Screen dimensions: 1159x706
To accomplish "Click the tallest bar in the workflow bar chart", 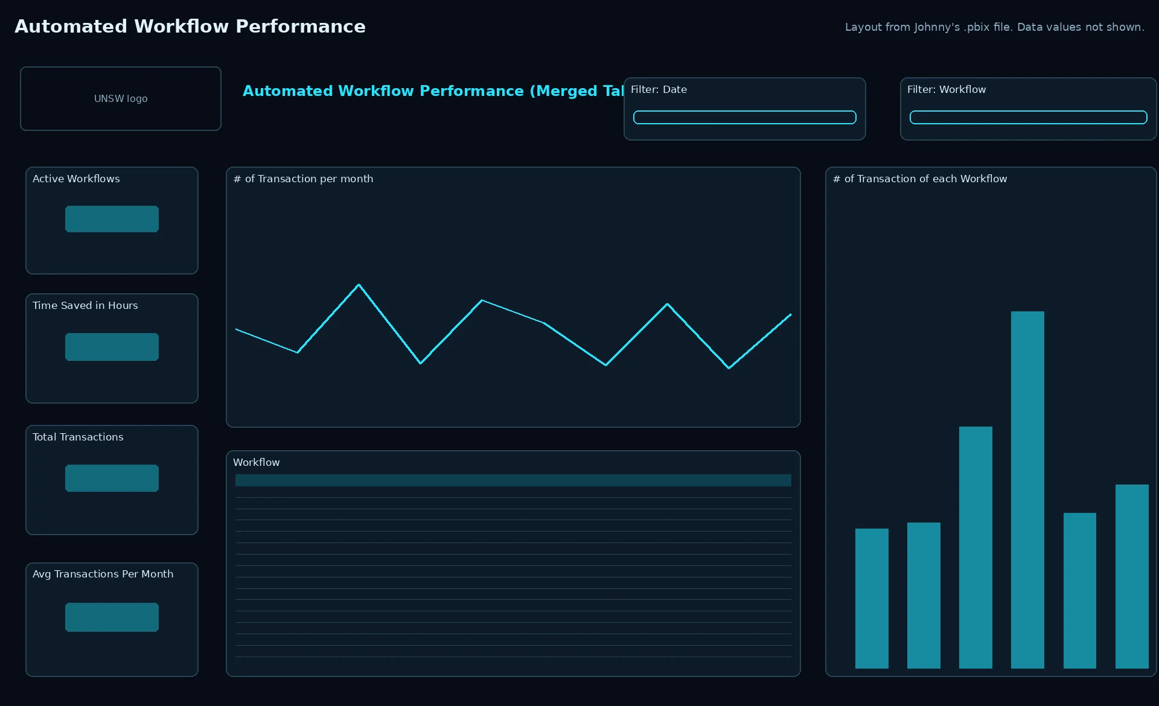I will coord(1027,489).
